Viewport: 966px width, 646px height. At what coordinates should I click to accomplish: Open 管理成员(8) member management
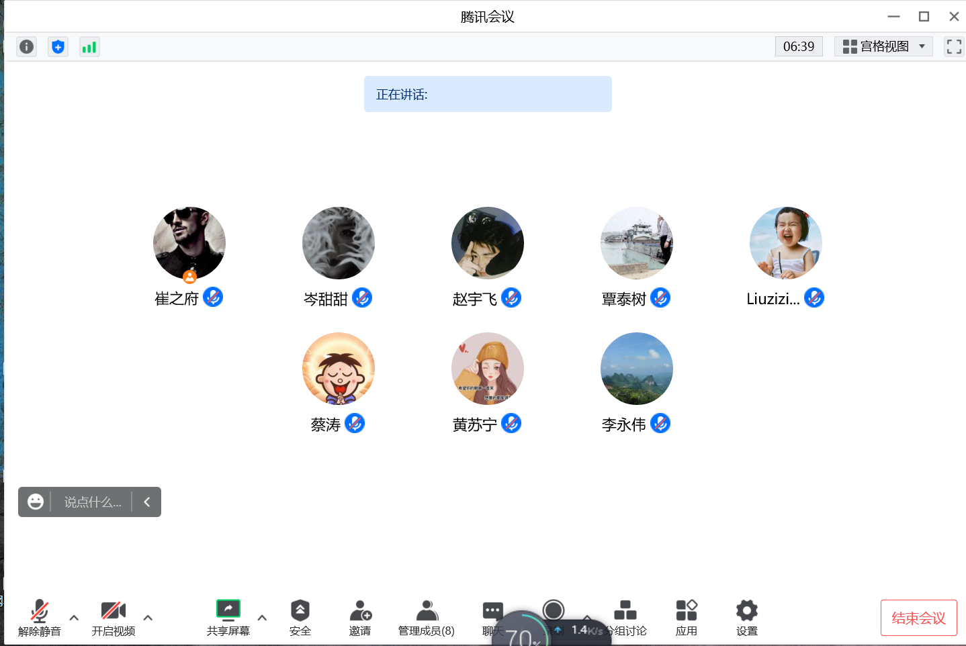[x=426, y=616]
